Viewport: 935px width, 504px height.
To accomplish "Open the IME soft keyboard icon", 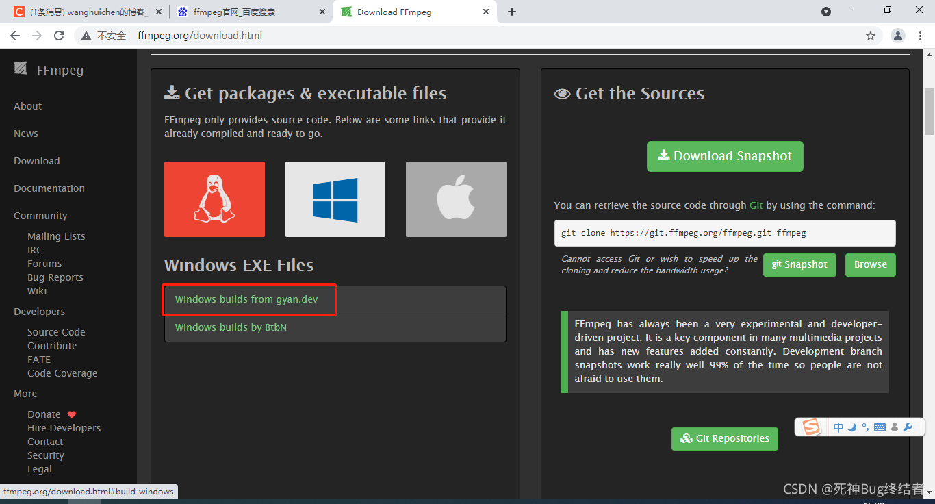I will coord(880,427).
